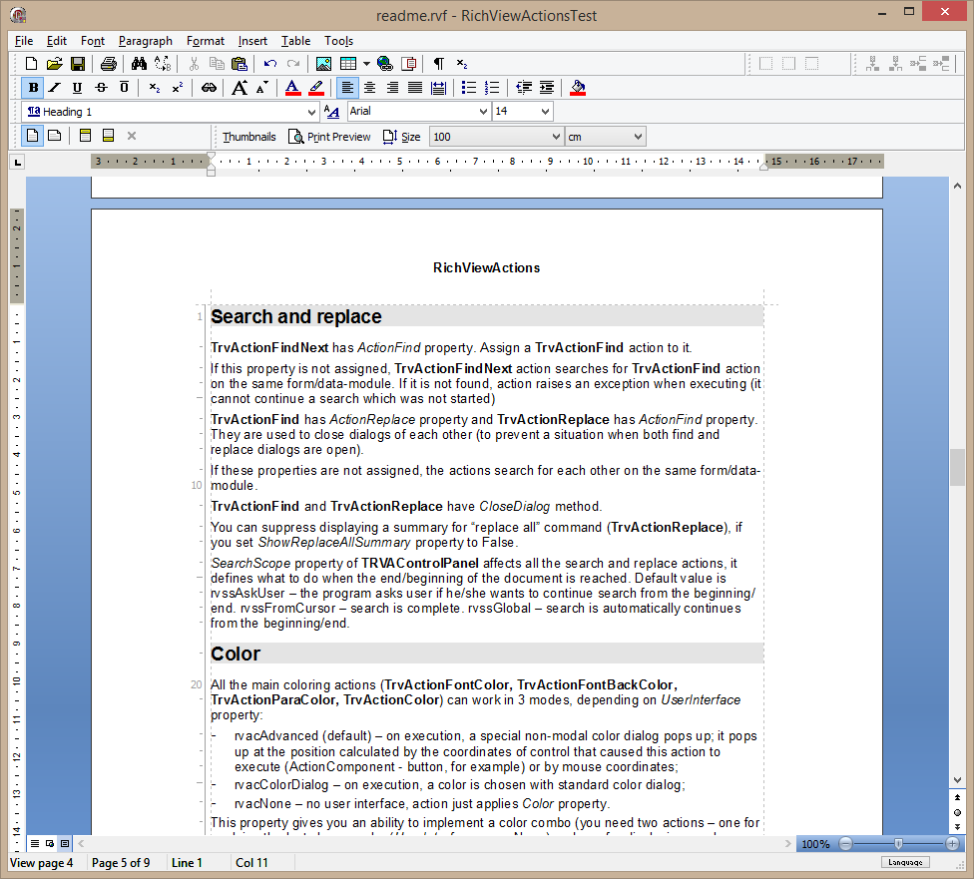The image size is (974, 879).
Task: Click the vertical scrollbar thumb
Action: pyautogui.click(x=957, y=467)
